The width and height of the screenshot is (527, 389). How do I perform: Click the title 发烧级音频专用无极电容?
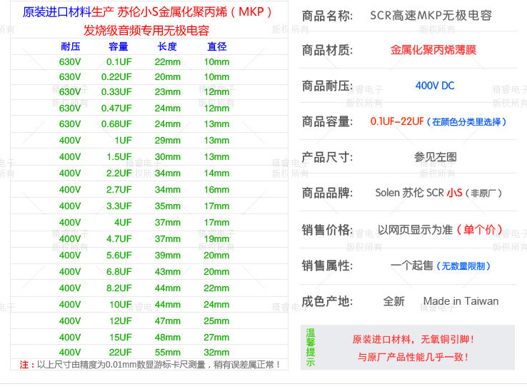[146, 31]
